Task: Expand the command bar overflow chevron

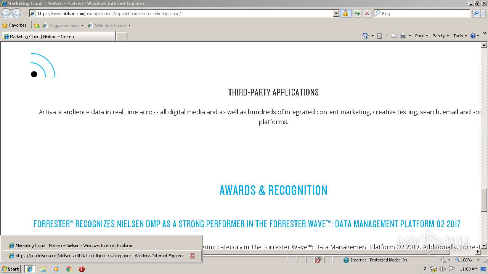Action: coord(485,34)
